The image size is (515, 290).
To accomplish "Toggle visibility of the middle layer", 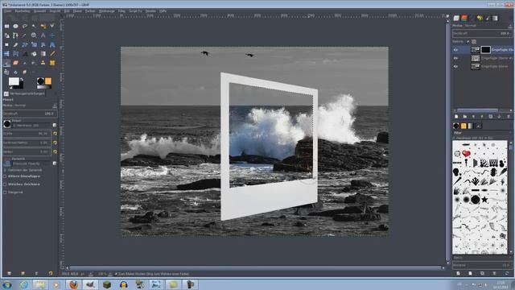I will point(455,58).
